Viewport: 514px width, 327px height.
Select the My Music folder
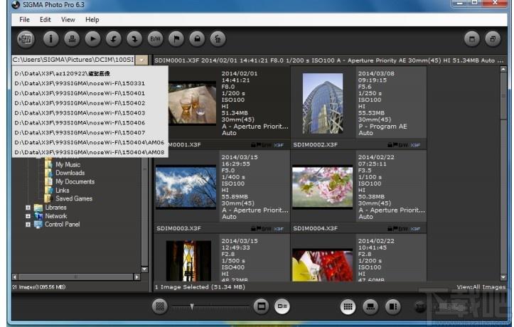(68, 164)
